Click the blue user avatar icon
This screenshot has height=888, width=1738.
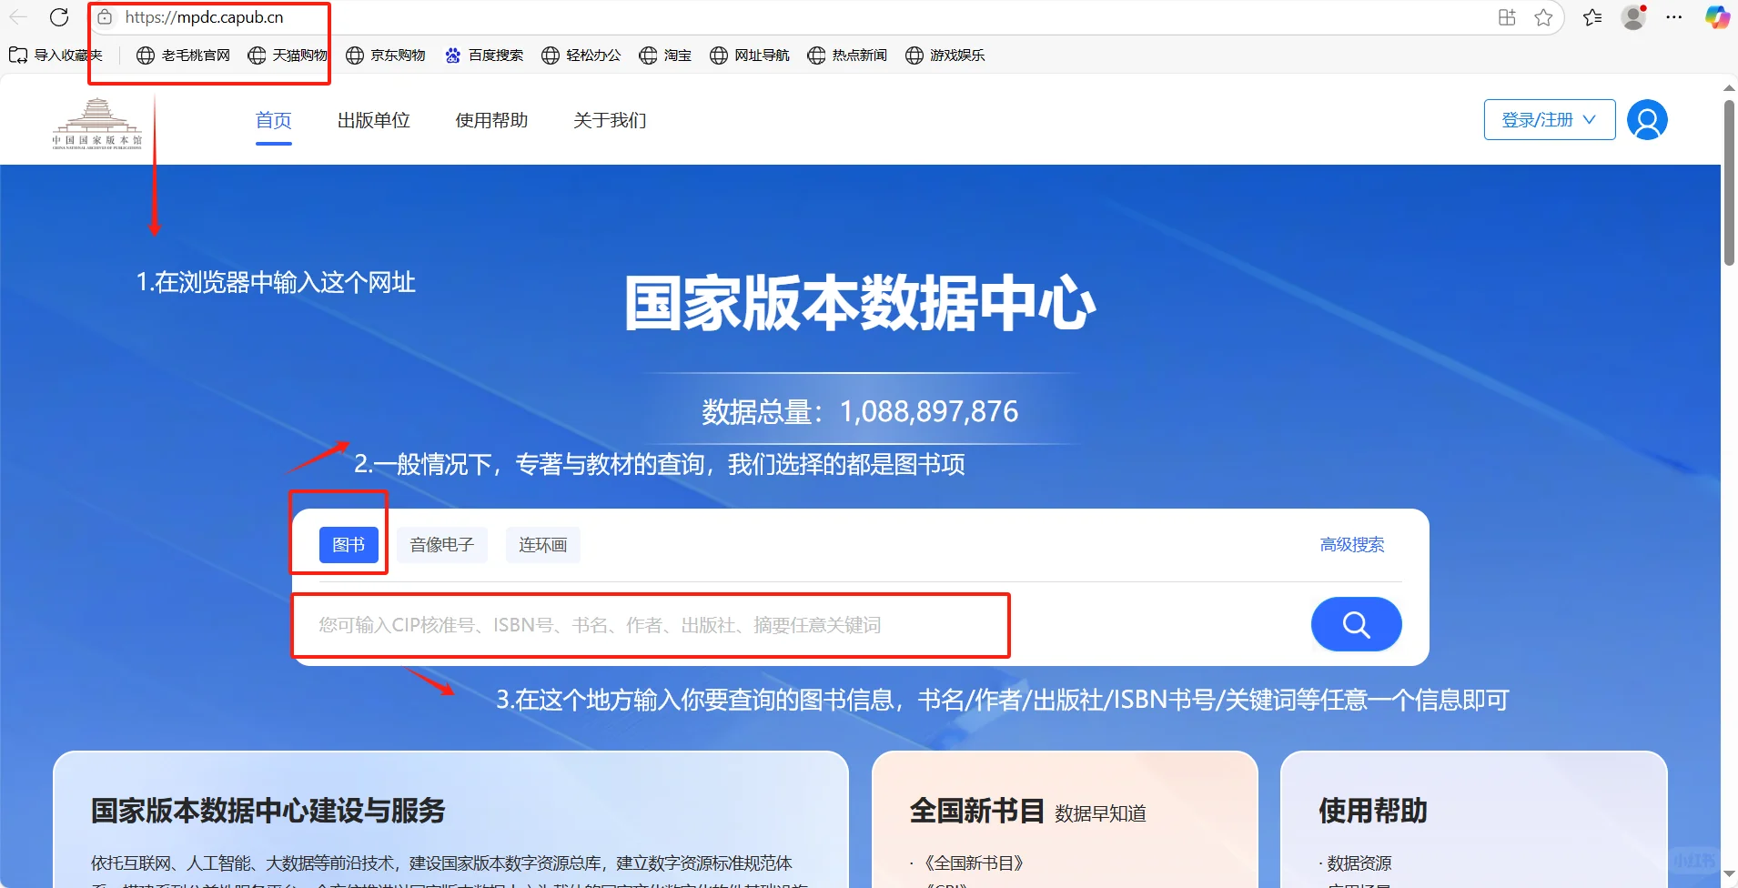[1647, 120]
